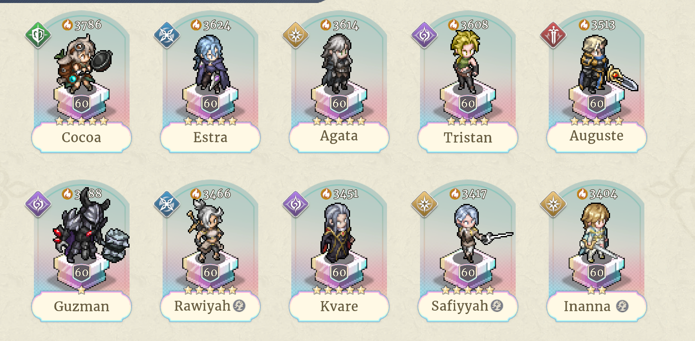Click the link icon beside Rawiyah's name
Screen dimensions: 695x341
(239, 305)
